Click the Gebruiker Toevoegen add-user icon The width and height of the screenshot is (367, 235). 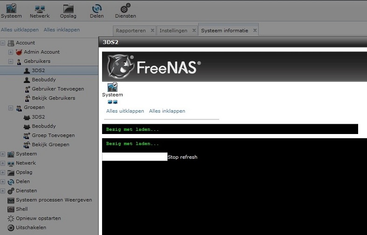[28, 89]
